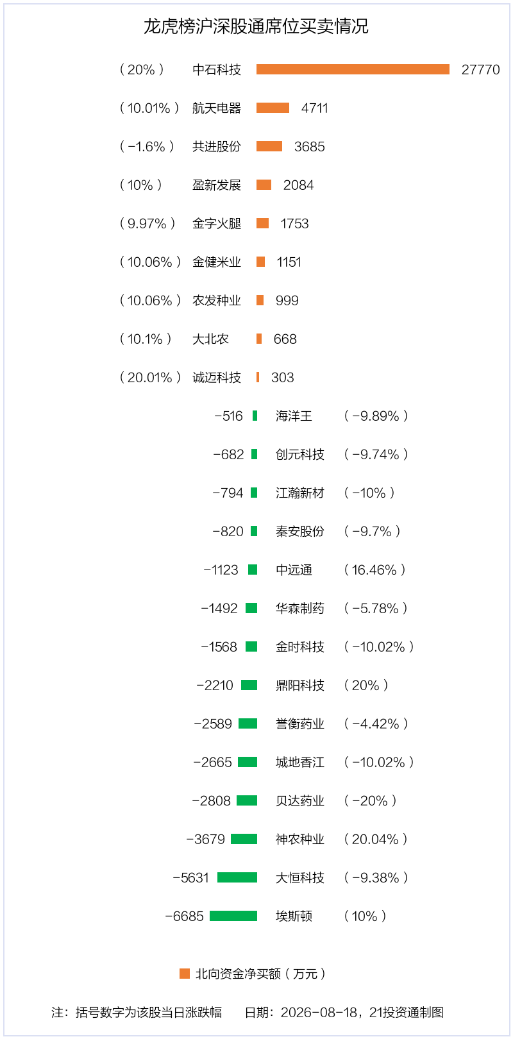The image size is (513, 1039).
Task: Select the 海洋王 stock label
Action: click(294, 416)
